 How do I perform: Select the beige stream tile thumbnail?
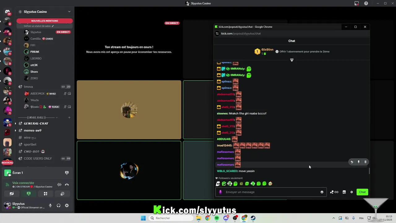[129, 110]
